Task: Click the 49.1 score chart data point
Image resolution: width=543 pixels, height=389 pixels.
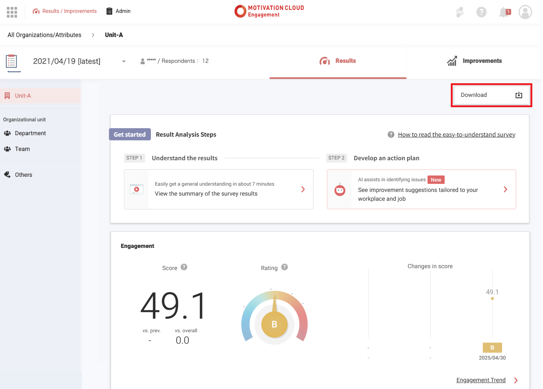Action: (492, 298)
